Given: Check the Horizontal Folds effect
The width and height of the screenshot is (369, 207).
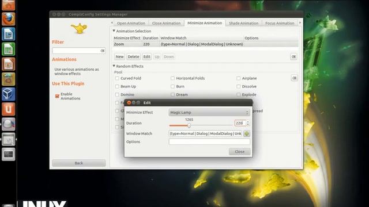Looking at the screenshot, I should point(172,78).
